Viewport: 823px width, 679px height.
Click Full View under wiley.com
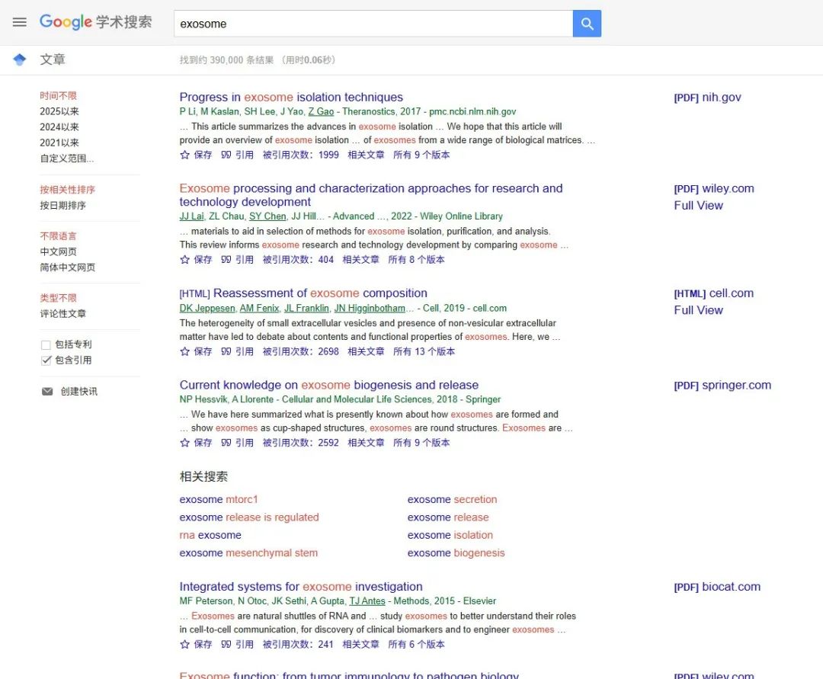(x=698, y=205)
